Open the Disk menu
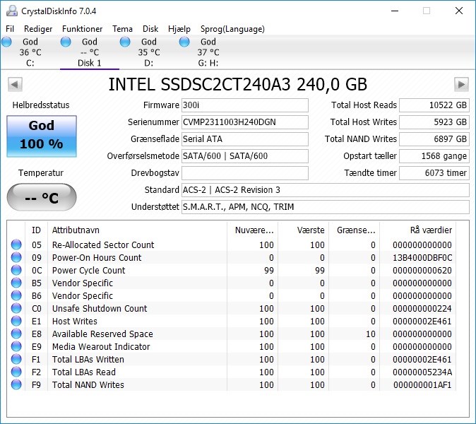The width and height of the screenshot is (476, 424). (150, 29)
